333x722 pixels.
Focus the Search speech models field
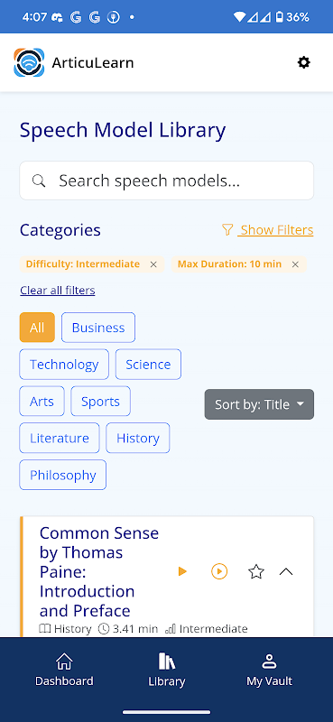pos(166,180)
